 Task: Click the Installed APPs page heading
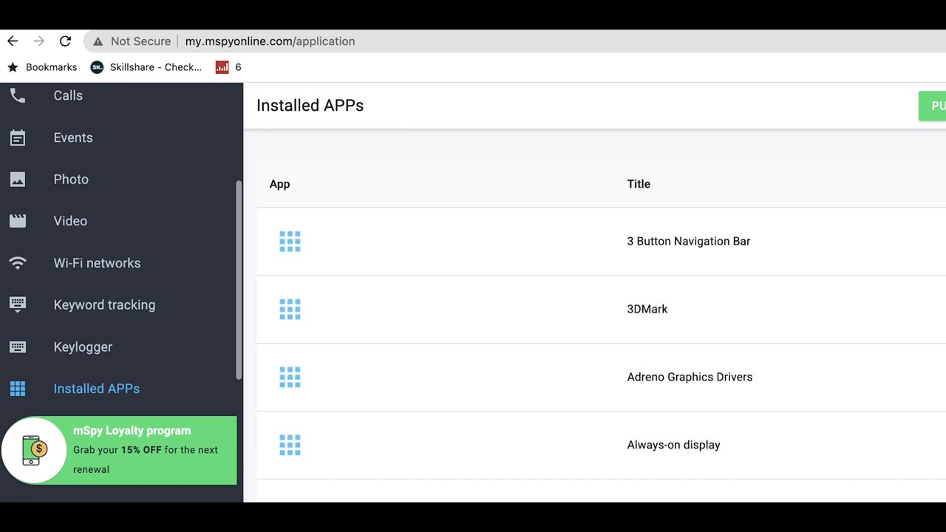pos(310,106)
